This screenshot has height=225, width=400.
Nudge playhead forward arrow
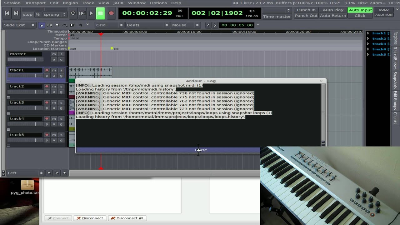tap(215, 25)
